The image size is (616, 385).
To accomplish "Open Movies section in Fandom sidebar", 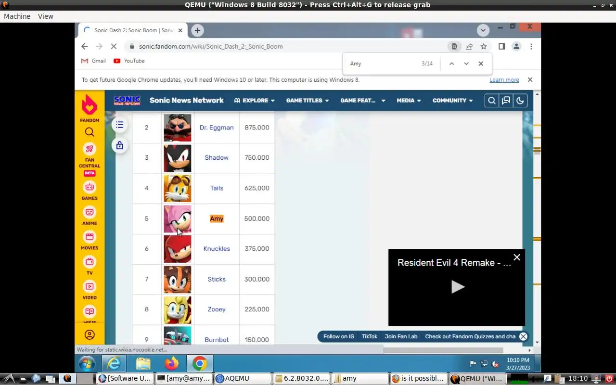I will (90, 241).
